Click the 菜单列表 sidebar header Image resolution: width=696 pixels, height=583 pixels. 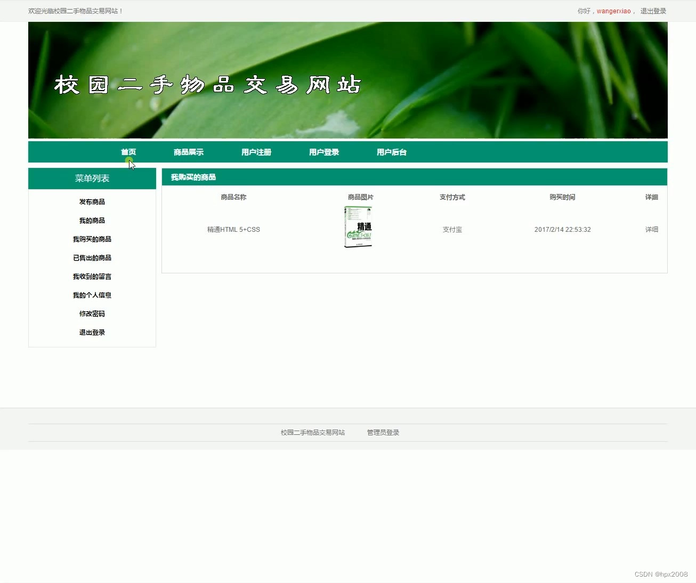92,179
